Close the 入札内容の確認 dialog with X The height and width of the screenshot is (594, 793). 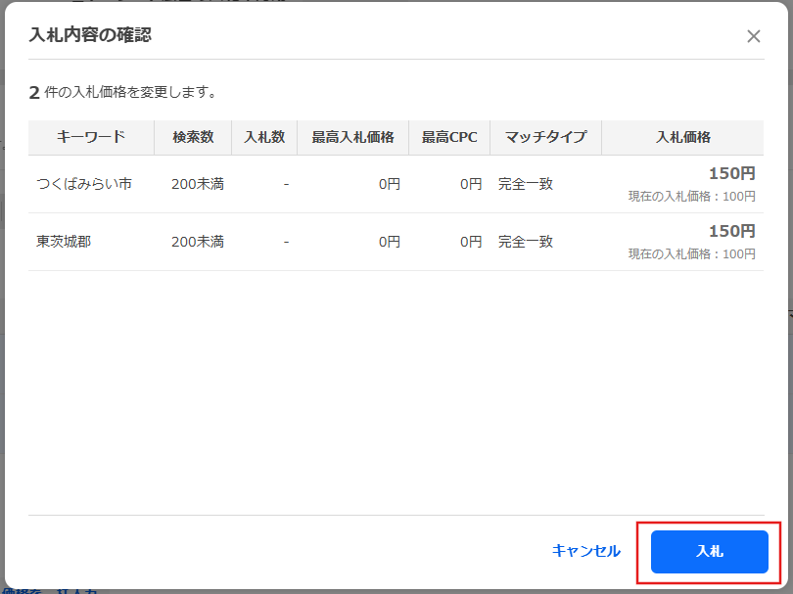(x=753, y=36)
